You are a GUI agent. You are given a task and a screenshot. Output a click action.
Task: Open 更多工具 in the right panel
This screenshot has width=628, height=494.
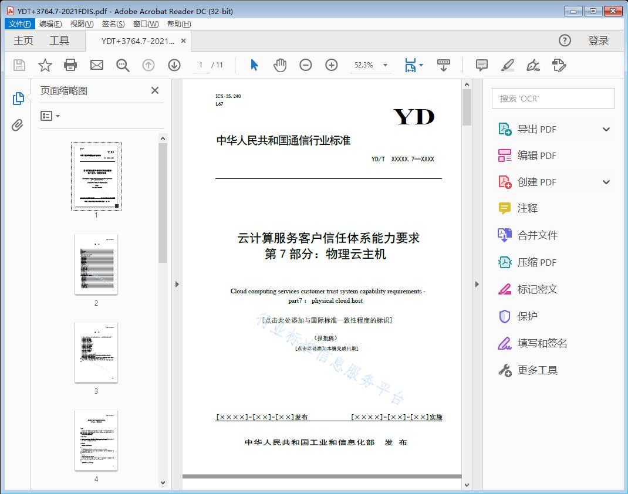pos(536,370)
